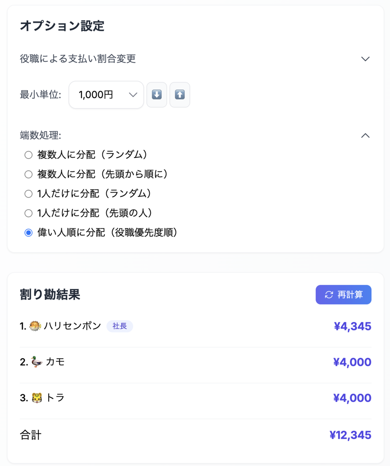Screen dimensions: 390x466
Task: Click the tiger emoji next to トラ
Action: point(37,398)
